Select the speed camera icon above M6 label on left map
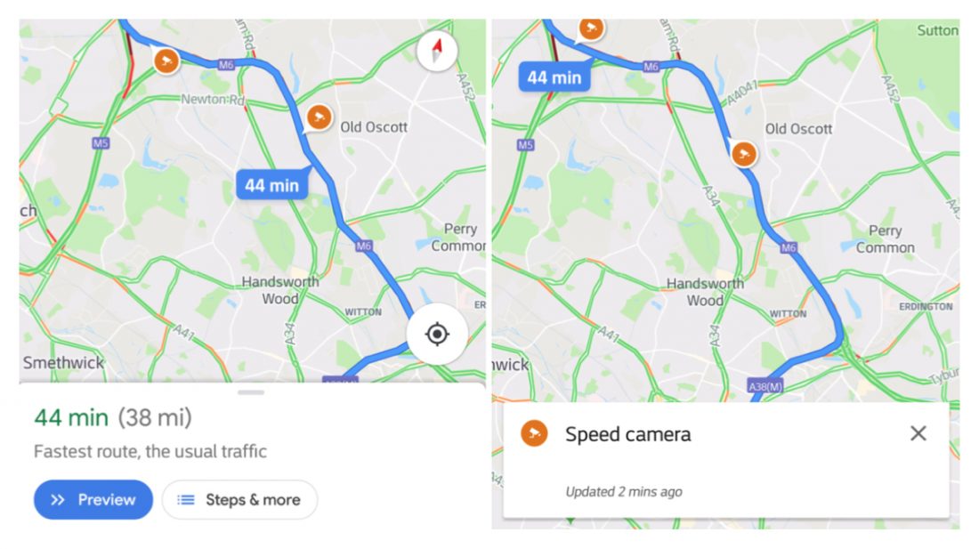Image resolution: width=979 pixels, height=549 pixels. point(166,61)
